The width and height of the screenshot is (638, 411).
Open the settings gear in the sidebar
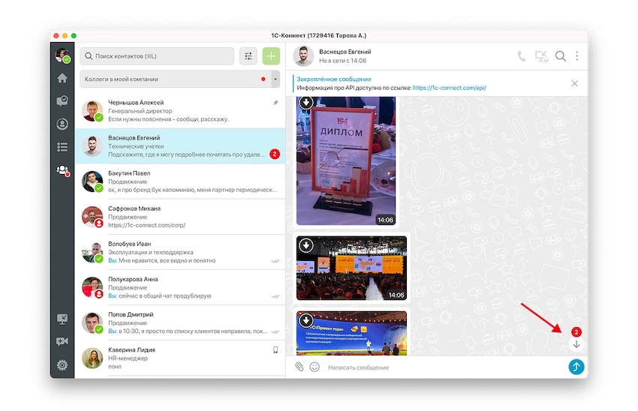click(62, 365)
